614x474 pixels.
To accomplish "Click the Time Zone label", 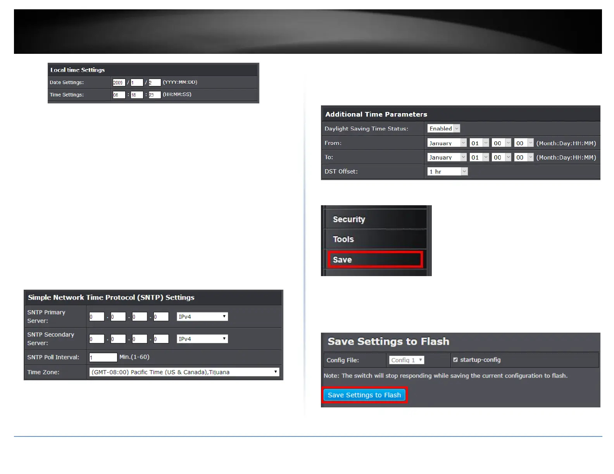I will [x=43, y=372].
